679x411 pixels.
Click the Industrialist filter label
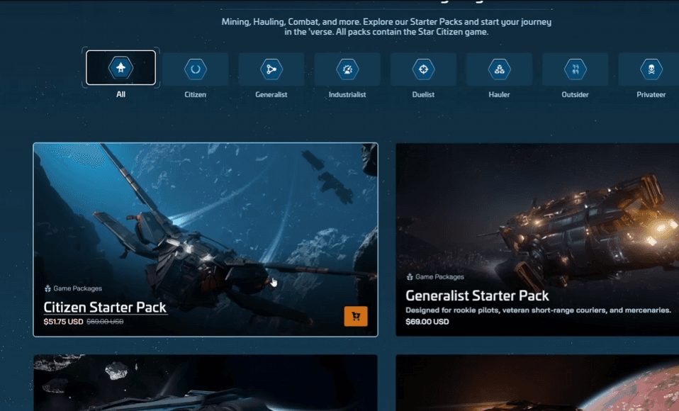click(347, 94)
